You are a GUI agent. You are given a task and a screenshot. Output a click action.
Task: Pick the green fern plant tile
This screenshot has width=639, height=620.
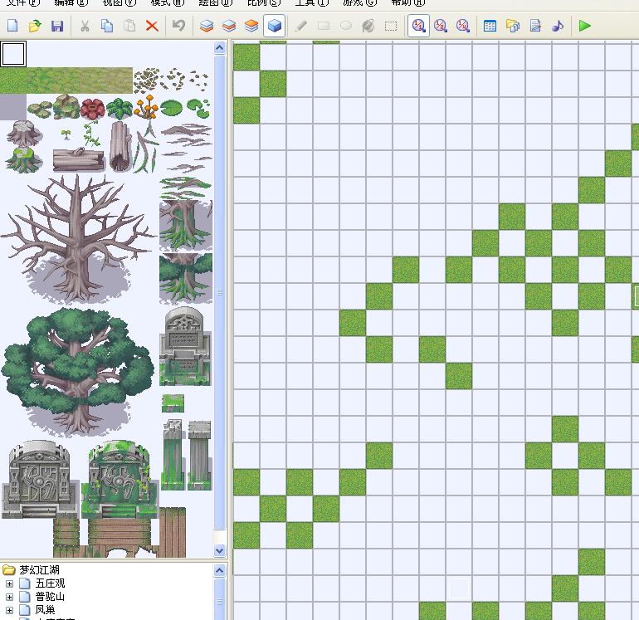point(120,108)
